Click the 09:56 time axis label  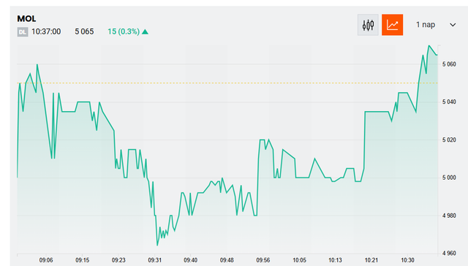[x=263, y=260]
